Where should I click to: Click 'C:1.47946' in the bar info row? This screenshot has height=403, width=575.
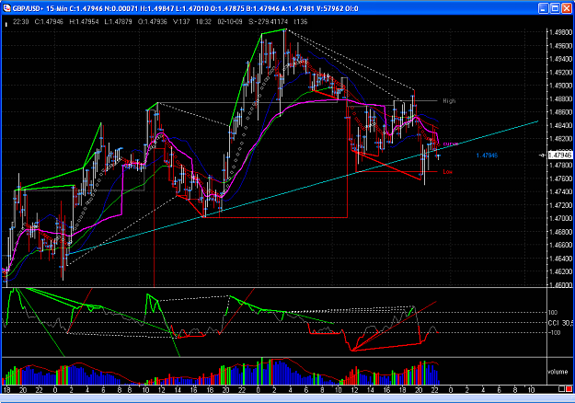coord(49,22)
